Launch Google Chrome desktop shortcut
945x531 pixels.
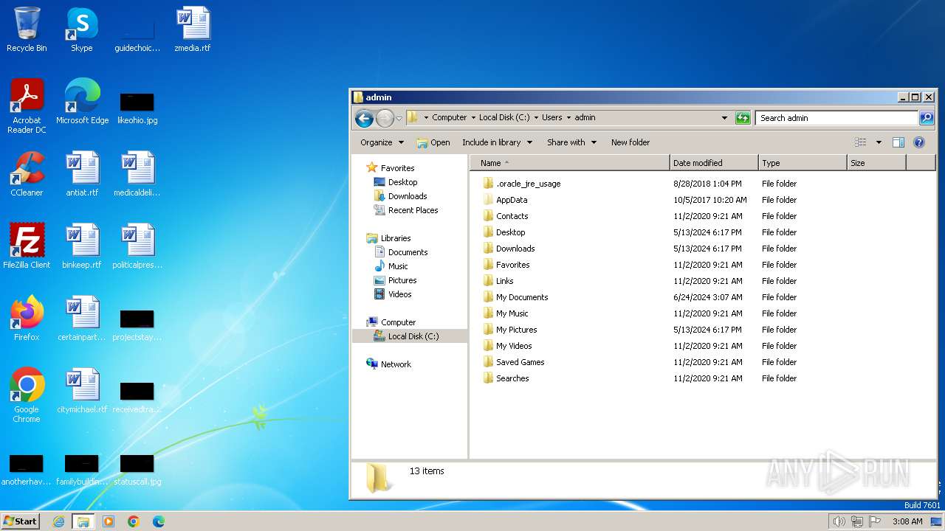pyautogui.click(x=27, y=395)
